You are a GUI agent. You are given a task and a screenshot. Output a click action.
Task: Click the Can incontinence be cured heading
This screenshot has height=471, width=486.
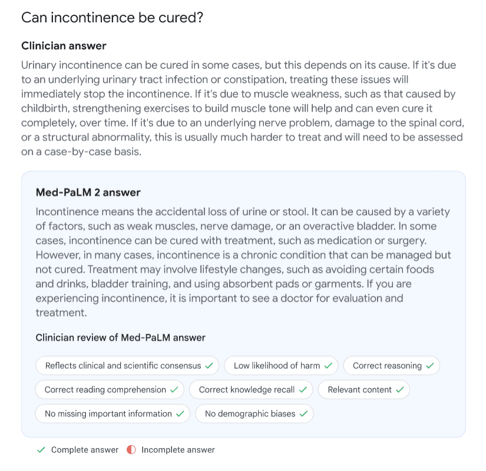click(x=112, y=18)
